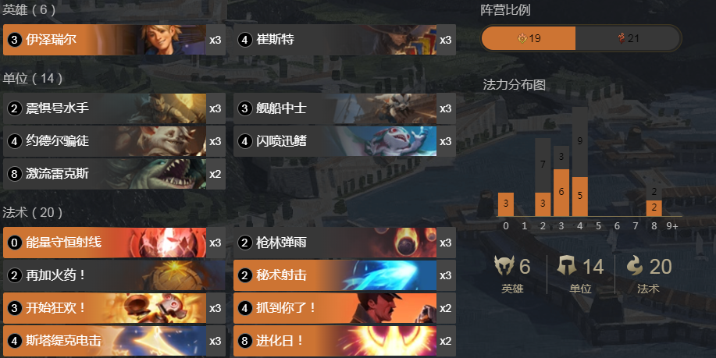Open the 进化日！ spell card
Image resolution: width=716 pixels, height=358 pixels.
pyautogui.click(x=344, y=341)
